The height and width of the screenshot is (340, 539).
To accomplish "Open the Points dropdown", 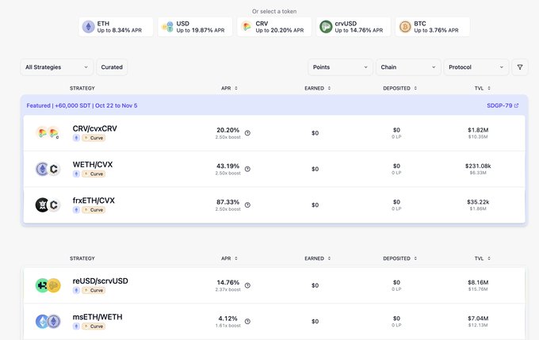I will [340, 67].
